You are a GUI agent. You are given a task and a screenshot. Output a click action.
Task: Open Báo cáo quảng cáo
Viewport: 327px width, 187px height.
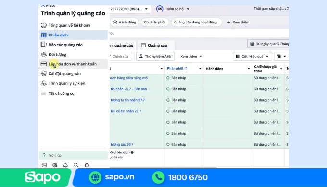point(73,45)
